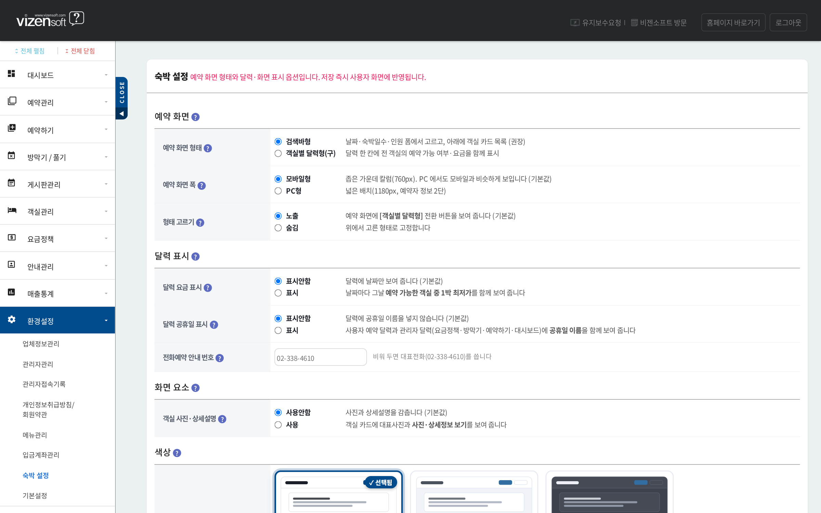Expand the 예약관리 menu arrow
This screenshot has height=513, width=821.
tap(106, 102)
